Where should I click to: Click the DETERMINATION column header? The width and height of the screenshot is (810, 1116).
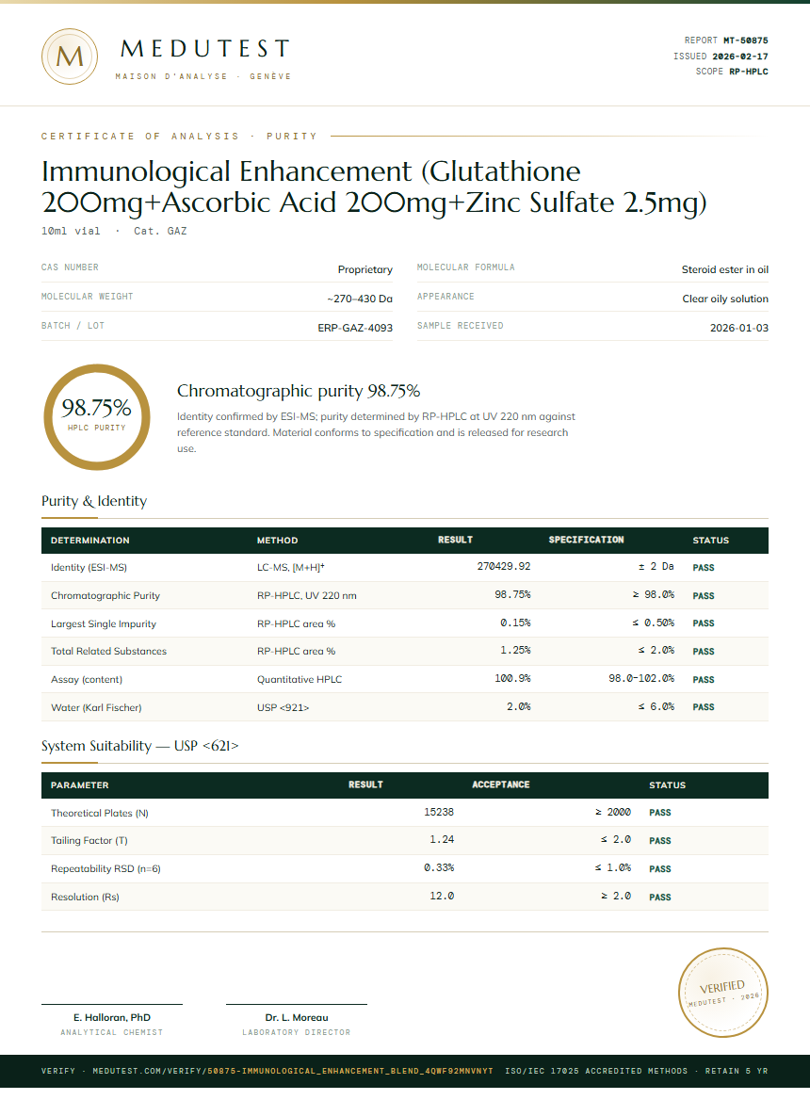[90, 541]
